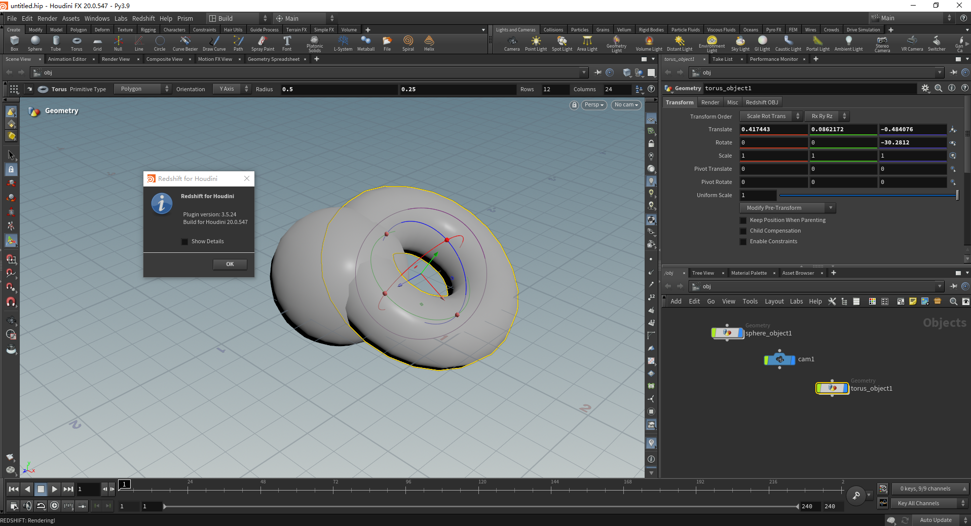Open the Persp viewport dropdown
971x526 pixels.
pyautogui.click(x=594, y=105)
